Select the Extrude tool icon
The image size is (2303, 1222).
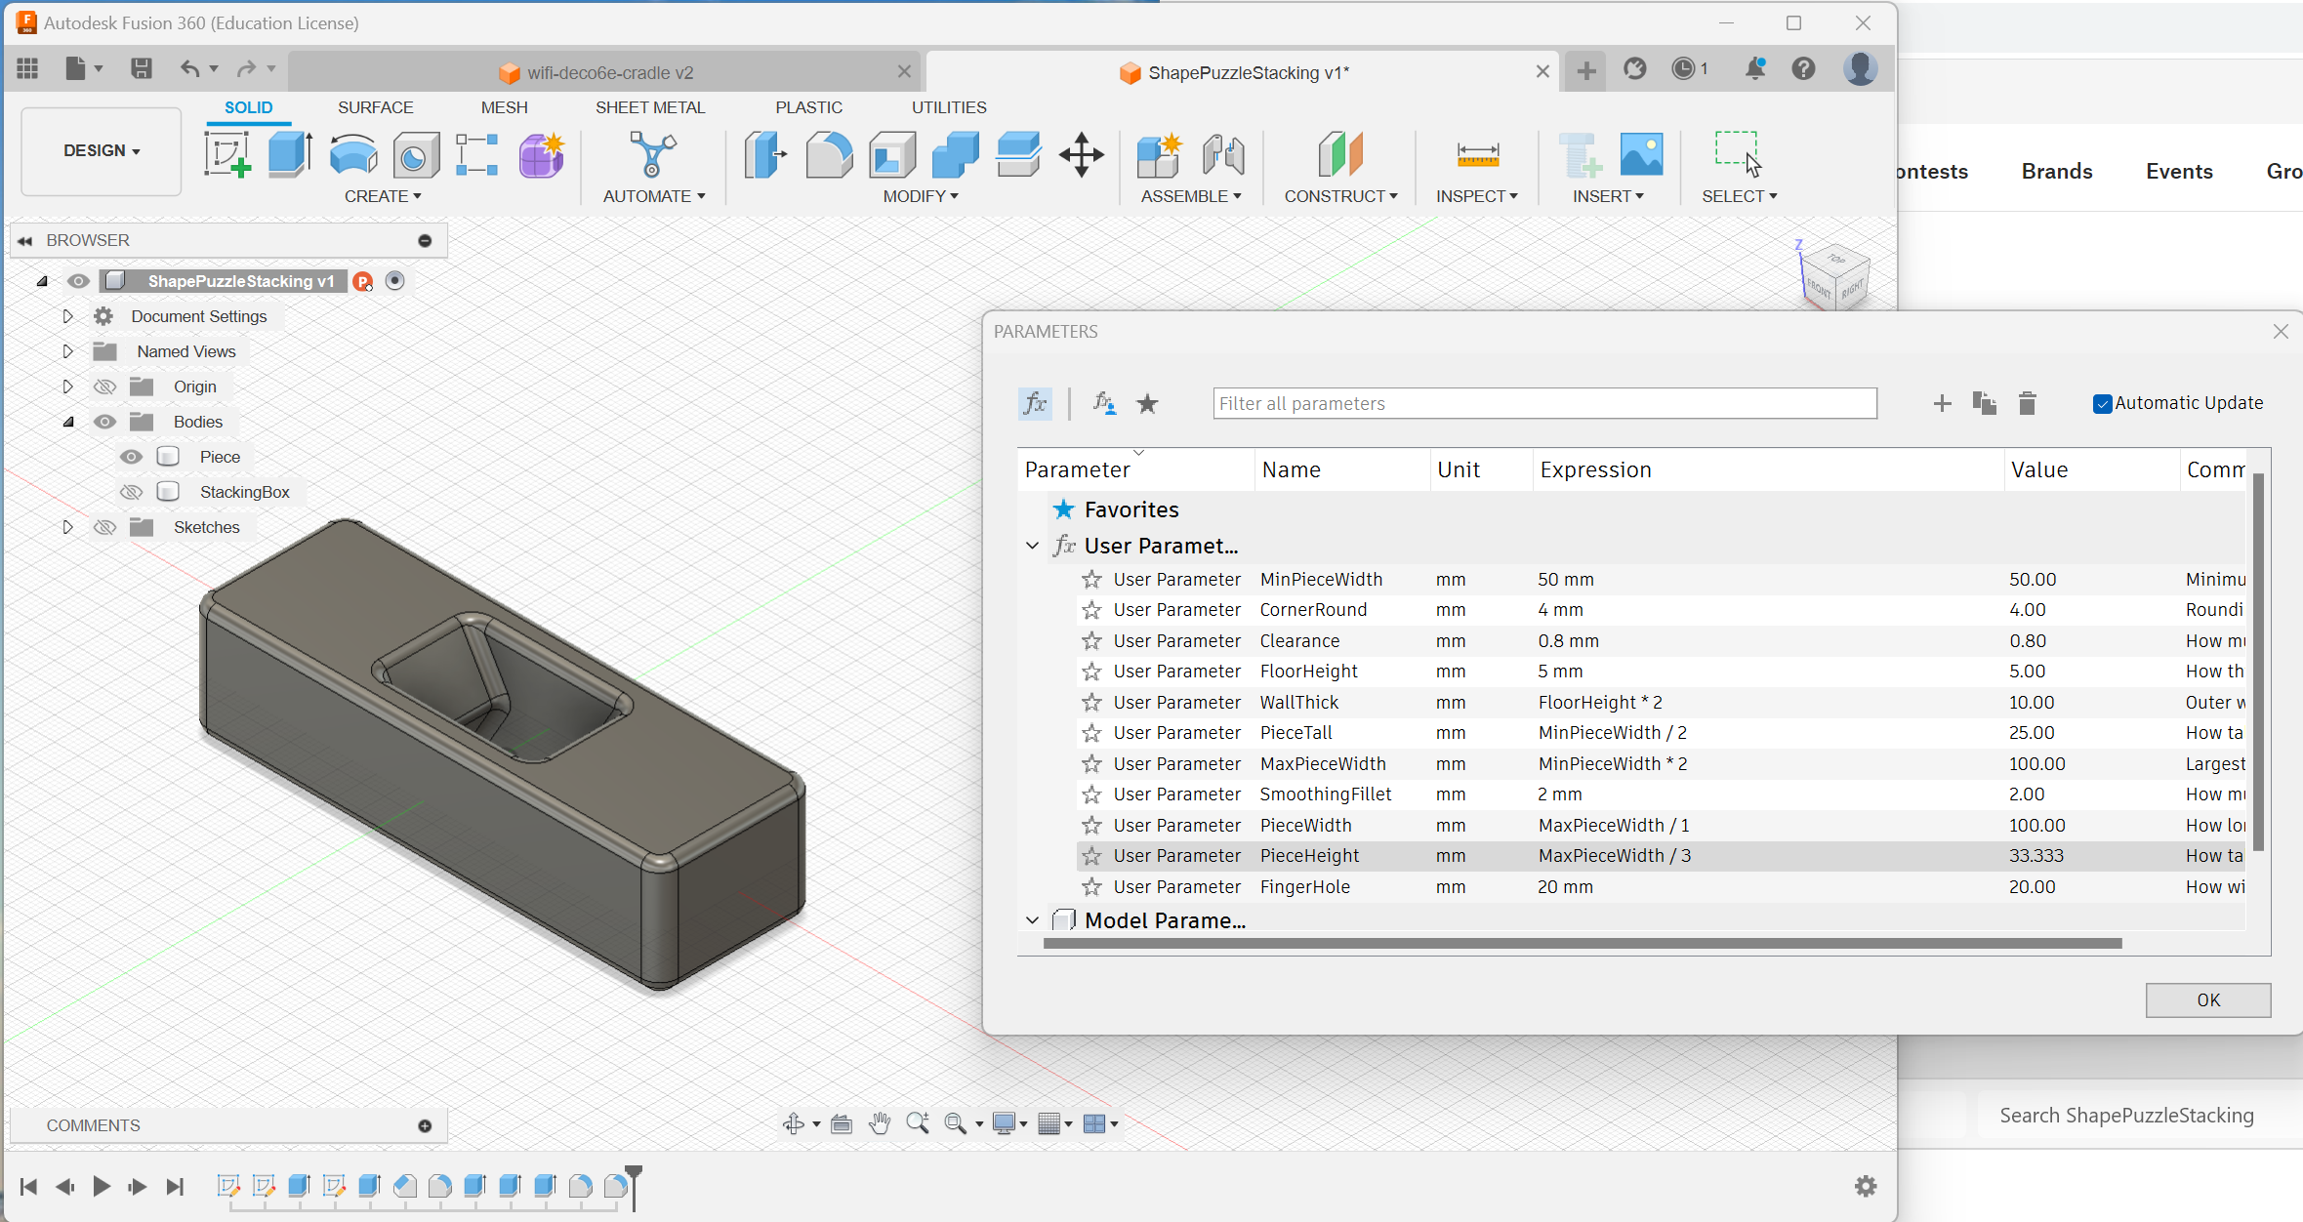click(x=290, y=154)
